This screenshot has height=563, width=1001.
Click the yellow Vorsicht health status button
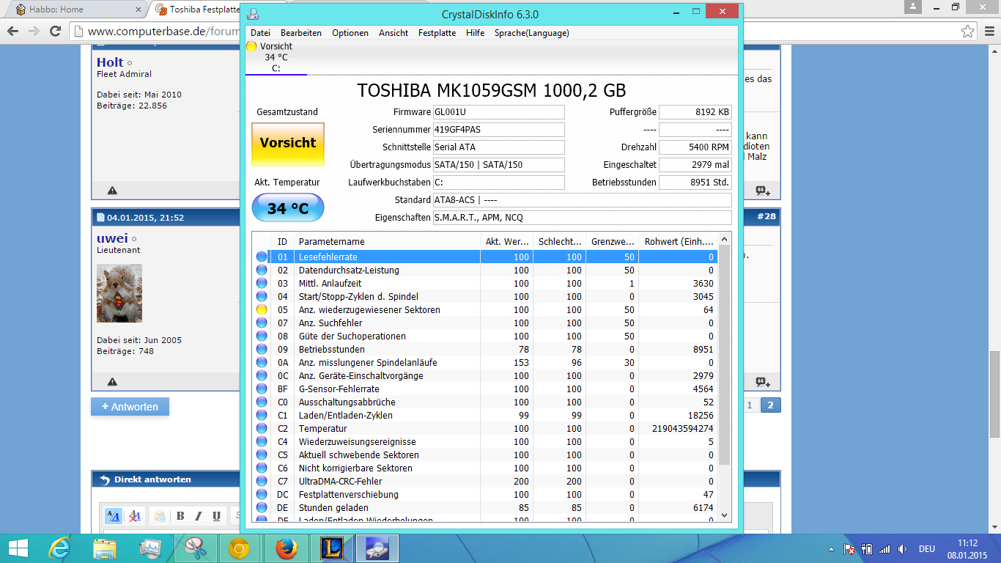[288, 144]
